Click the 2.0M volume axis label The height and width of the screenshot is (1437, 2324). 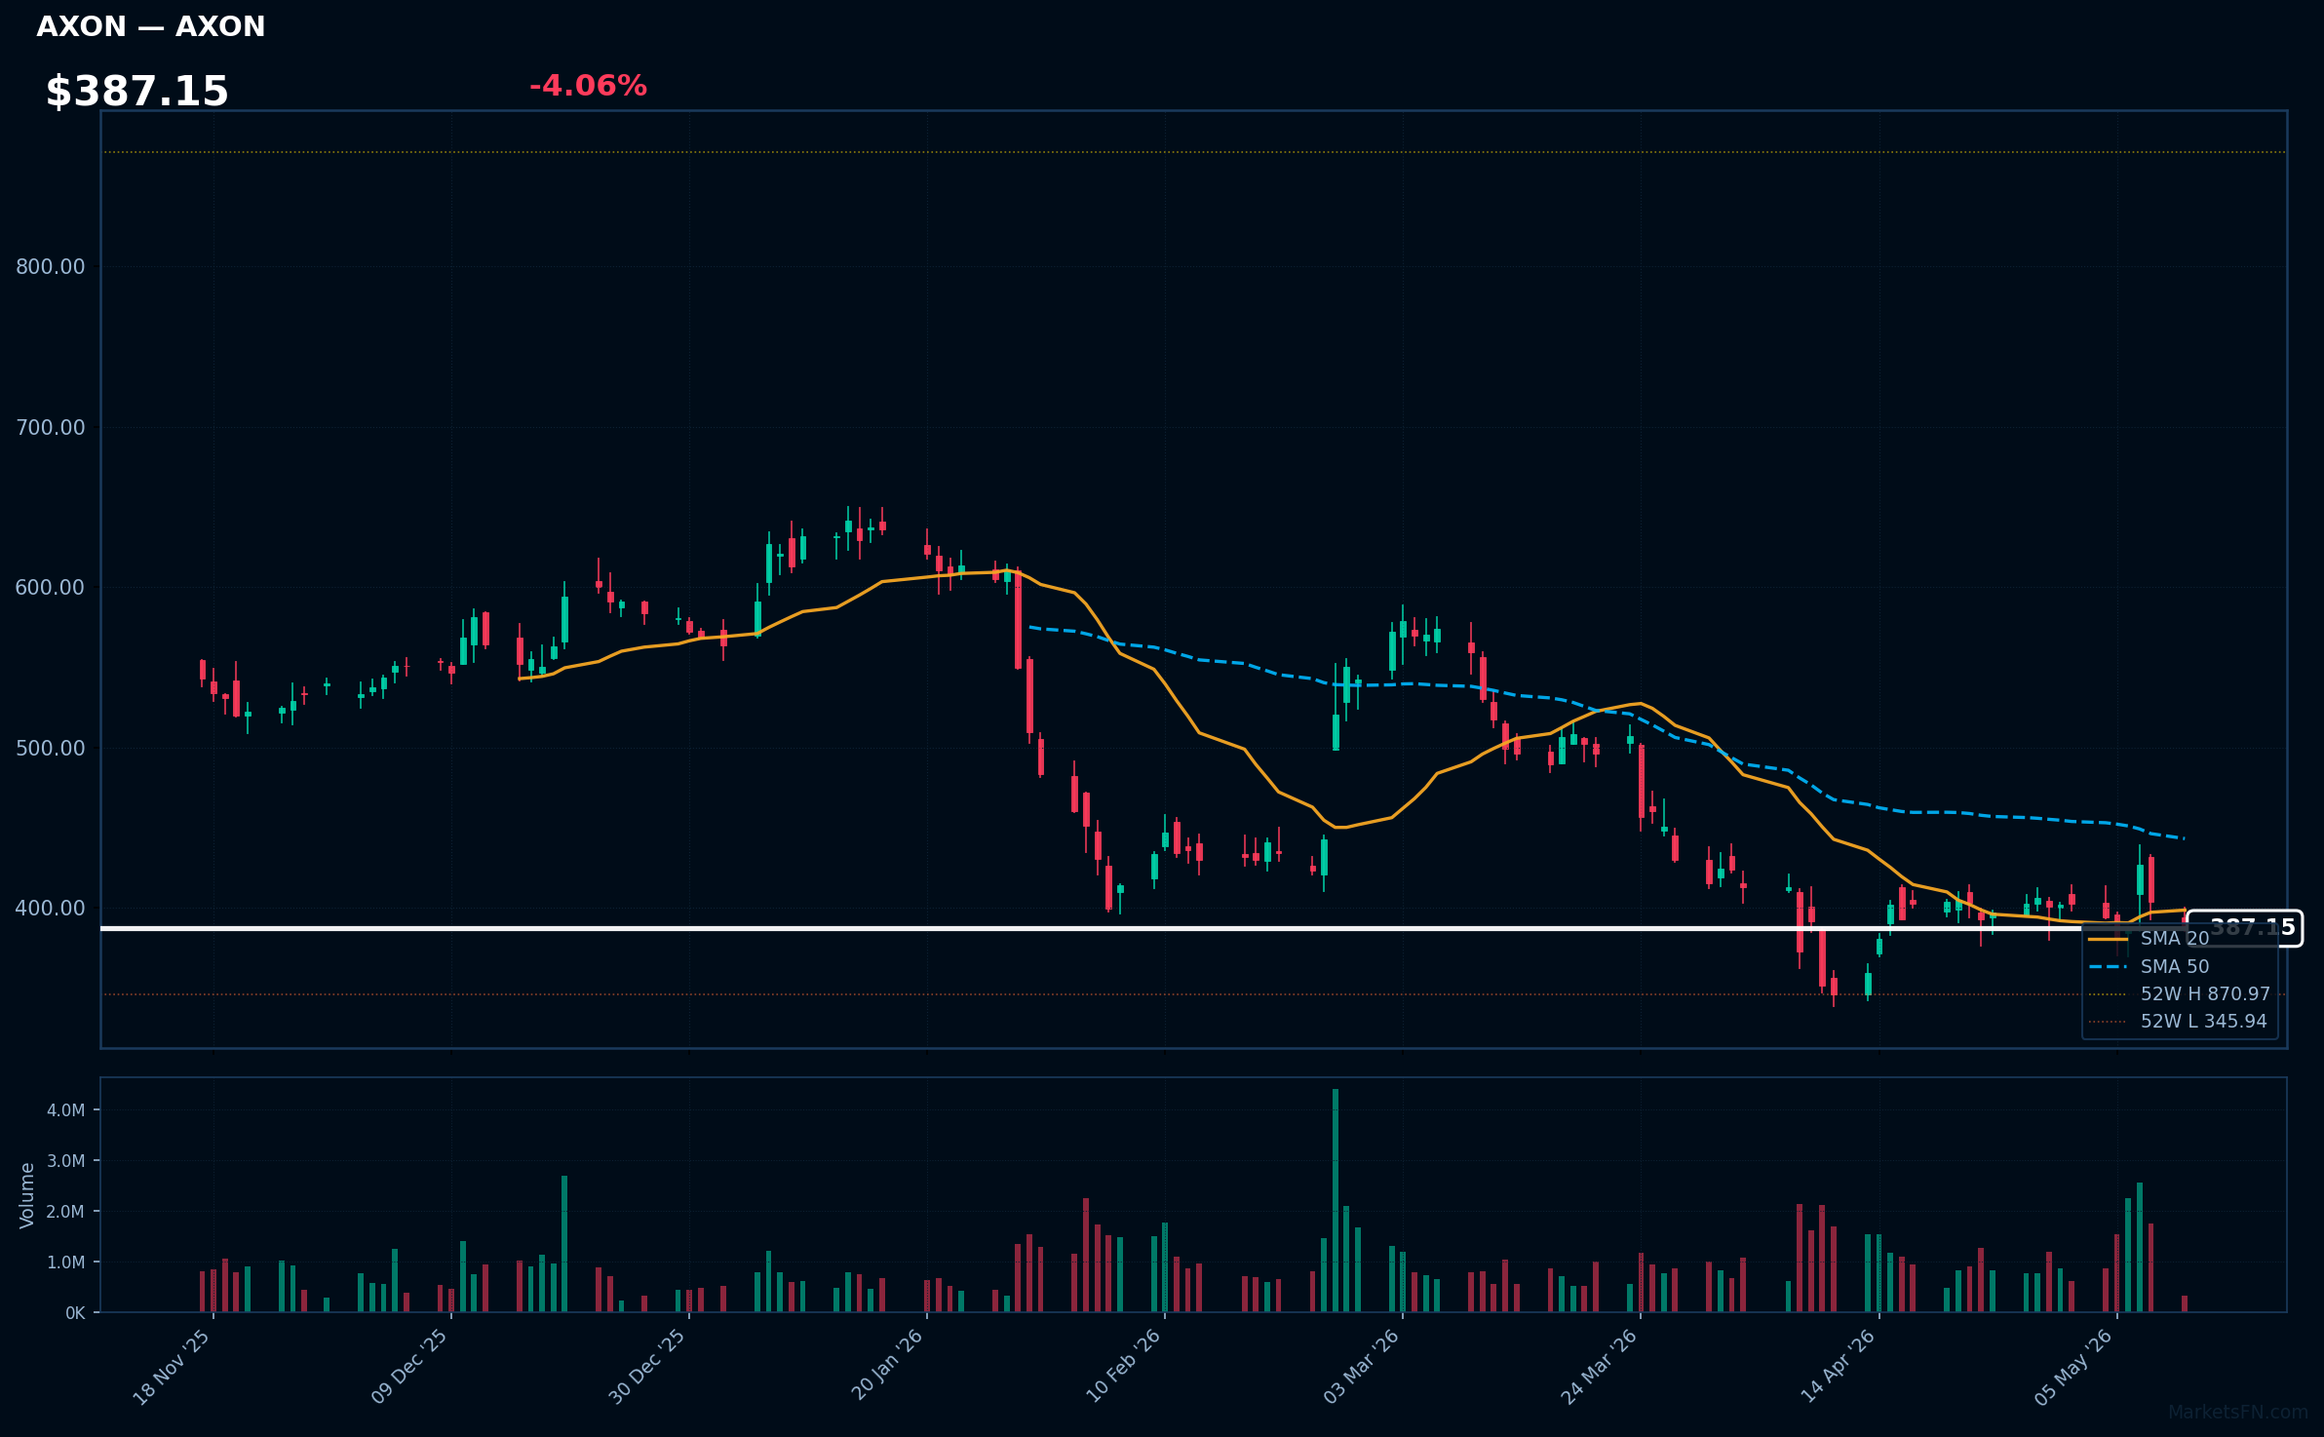pyautogui.click(x=66, y=1212)
